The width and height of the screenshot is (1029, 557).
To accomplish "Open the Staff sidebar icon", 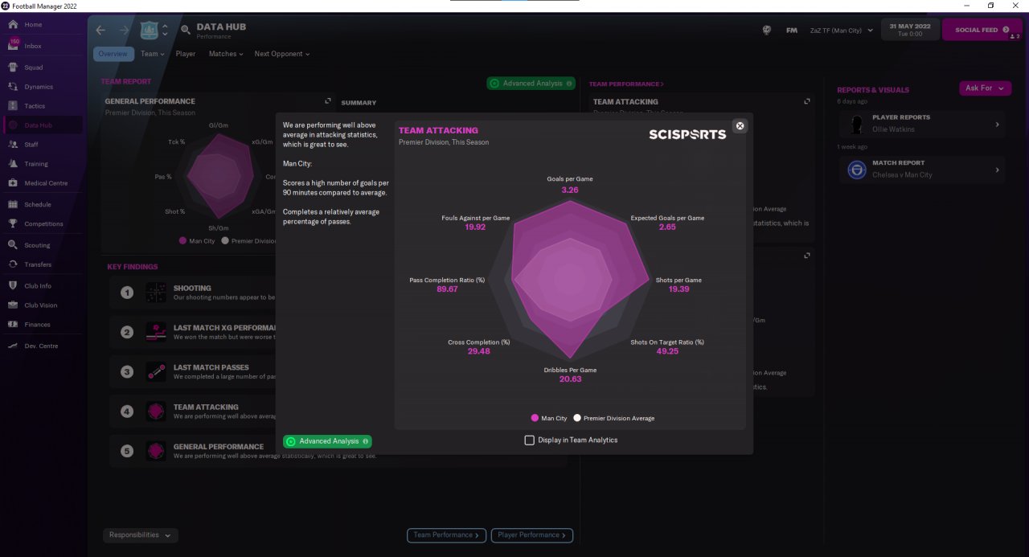I will (x=13, y=145).
